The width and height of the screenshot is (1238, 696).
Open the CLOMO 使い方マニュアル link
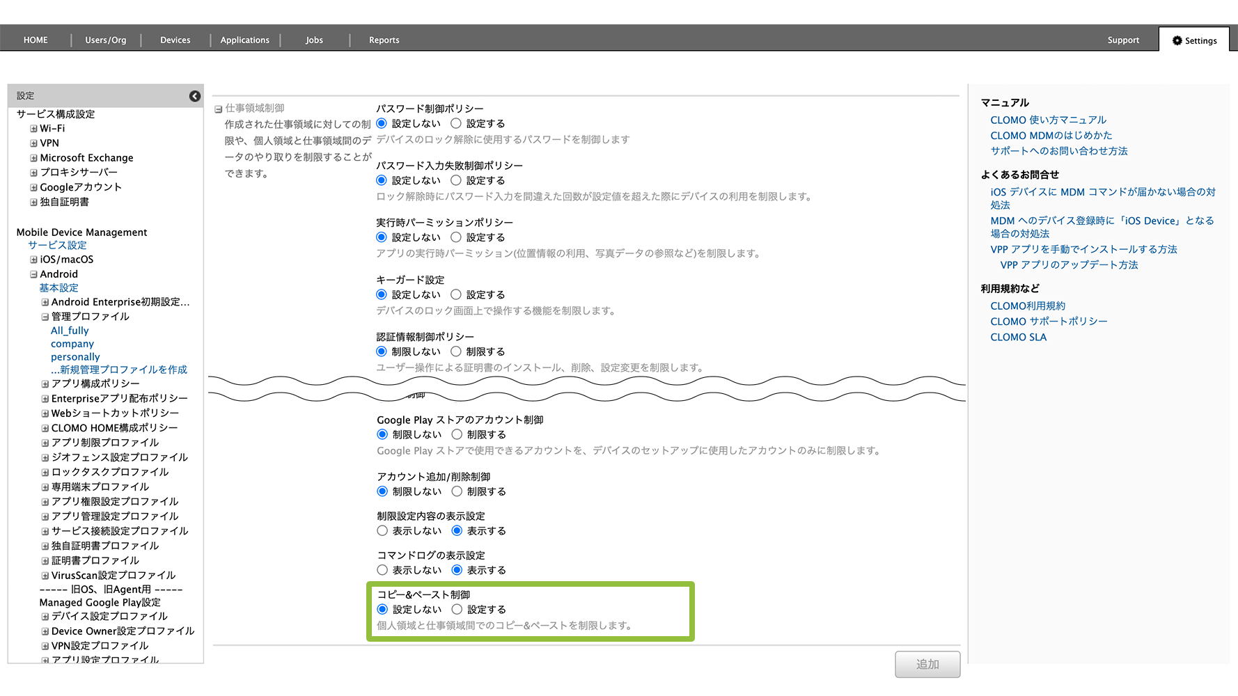1048,120
